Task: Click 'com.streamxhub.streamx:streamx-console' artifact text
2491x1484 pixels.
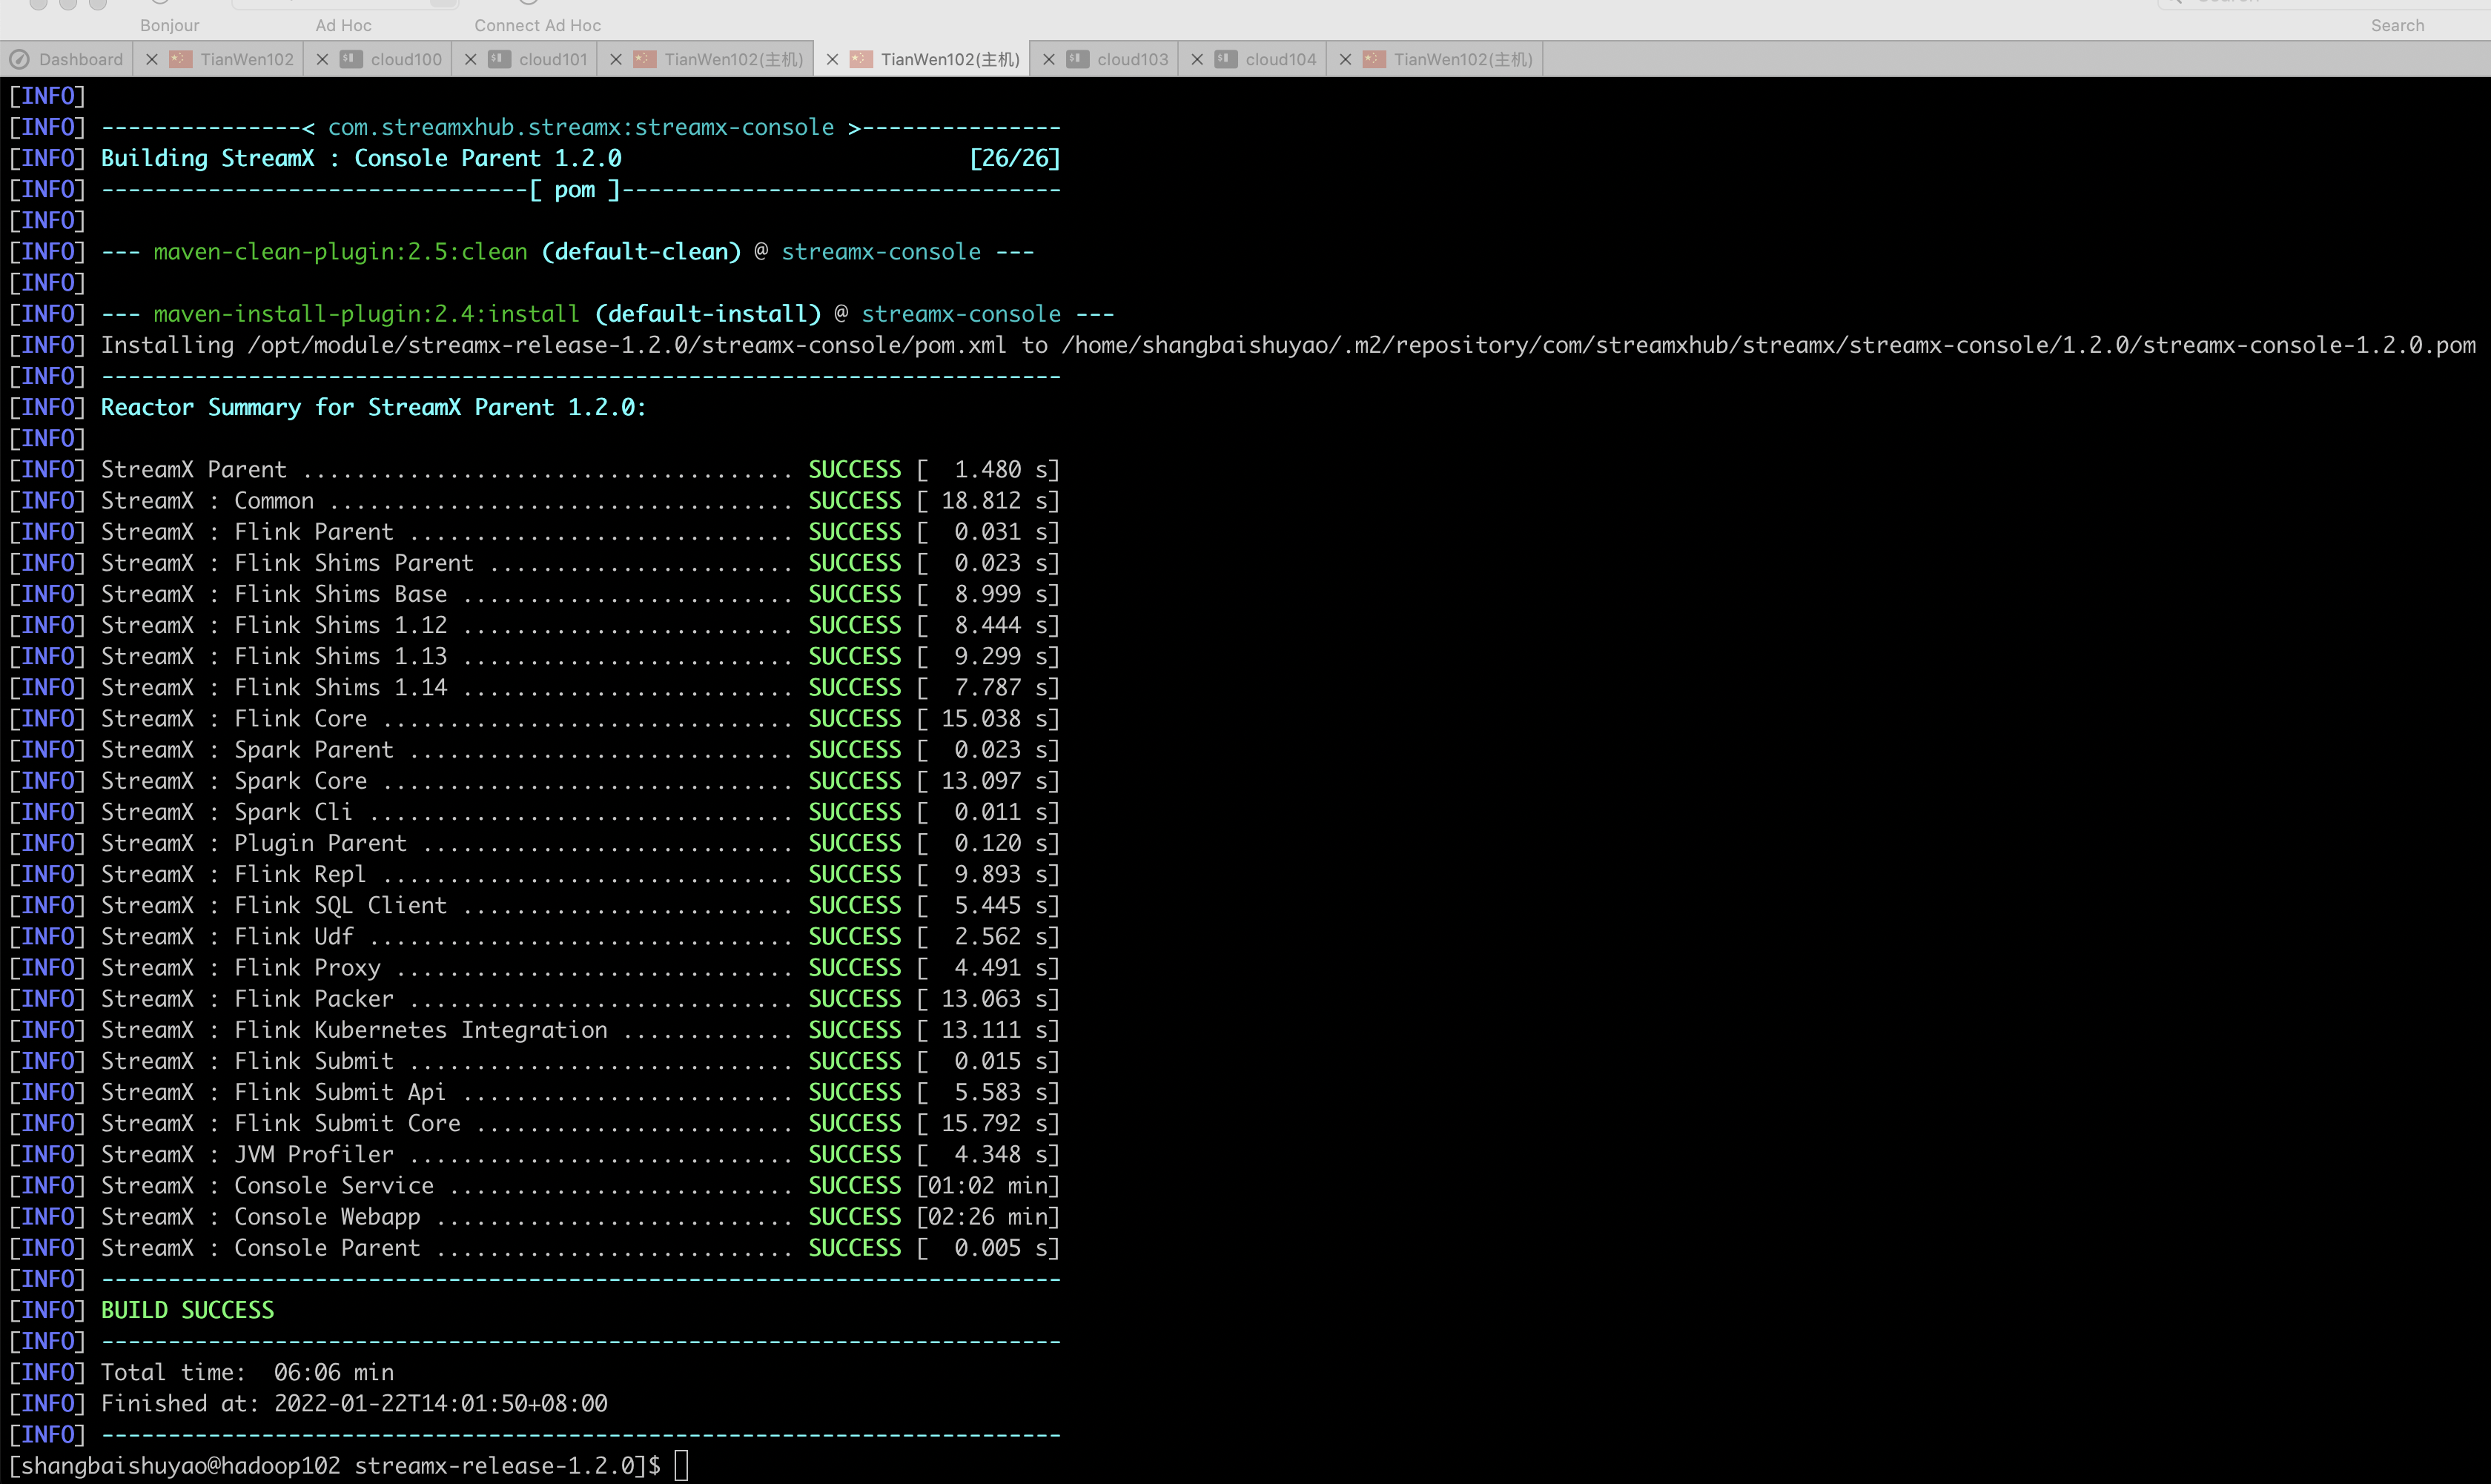Action: 581,127
